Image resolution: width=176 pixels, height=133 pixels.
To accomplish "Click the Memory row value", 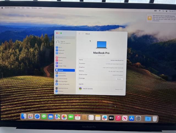I will coord(116,72).
